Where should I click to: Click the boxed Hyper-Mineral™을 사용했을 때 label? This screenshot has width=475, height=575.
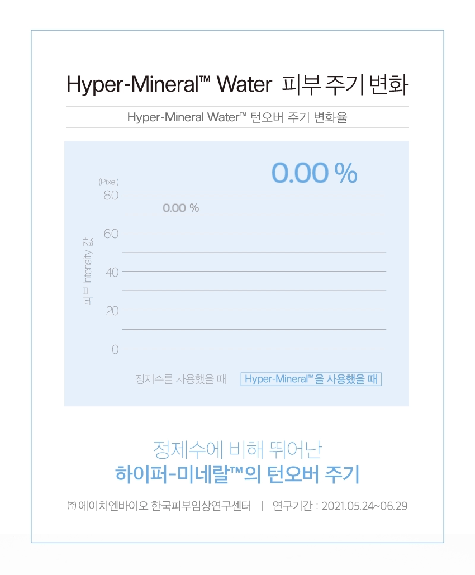311,379
